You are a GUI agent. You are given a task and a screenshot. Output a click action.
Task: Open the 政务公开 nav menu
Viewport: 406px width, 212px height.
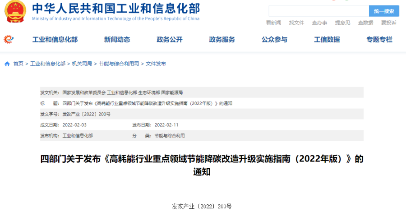pos(170,40)
